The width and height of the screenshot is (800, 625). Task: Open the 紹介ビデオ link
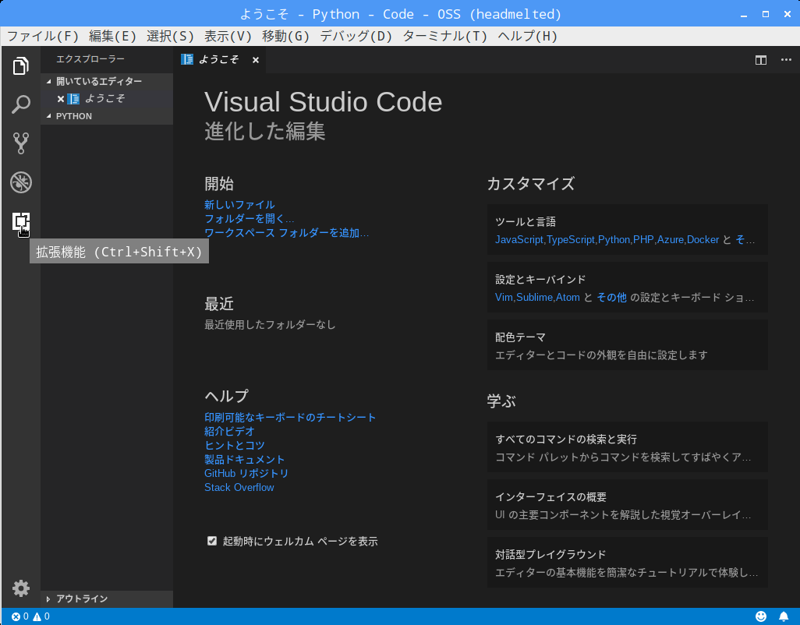tap(229, 431)
